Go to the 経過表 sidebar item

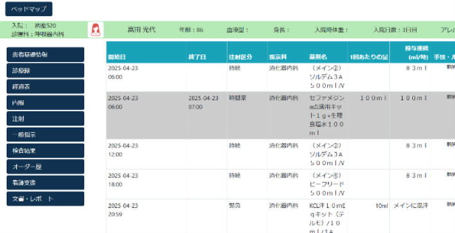pyautogui.click(x=45, y=87)
